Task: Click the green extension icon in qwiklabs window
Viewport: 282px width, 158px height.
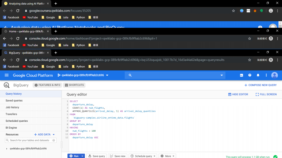Action: [x=262, y=11]
